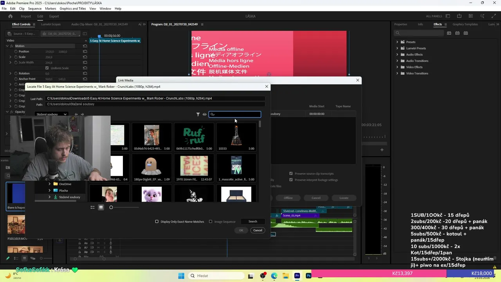Click the Quick Export share icon
Image resolution: width=501 pixels, height=282 pixels.
[459, 16]
